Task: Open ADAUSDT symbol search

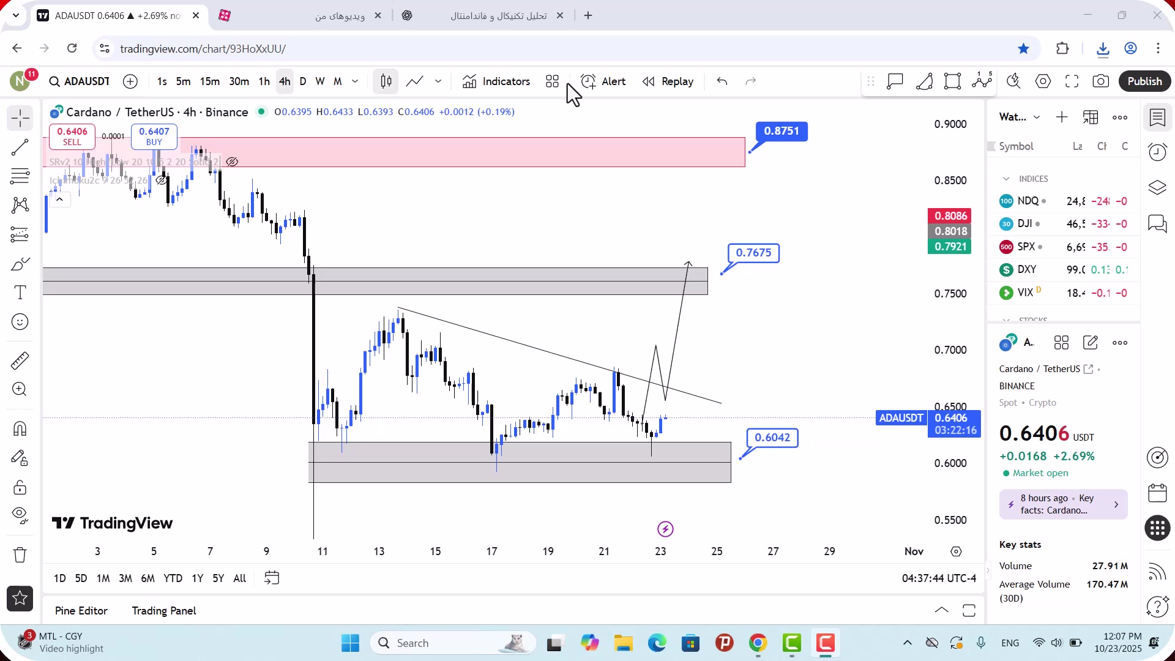Action: 80,81
